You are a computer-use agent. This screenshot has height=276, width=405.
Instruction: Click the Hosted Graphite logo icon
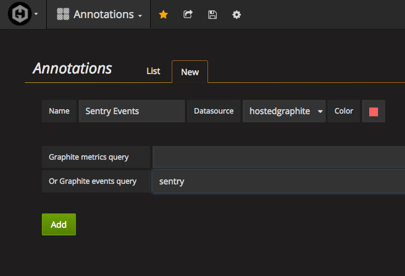tap(19, 14)
